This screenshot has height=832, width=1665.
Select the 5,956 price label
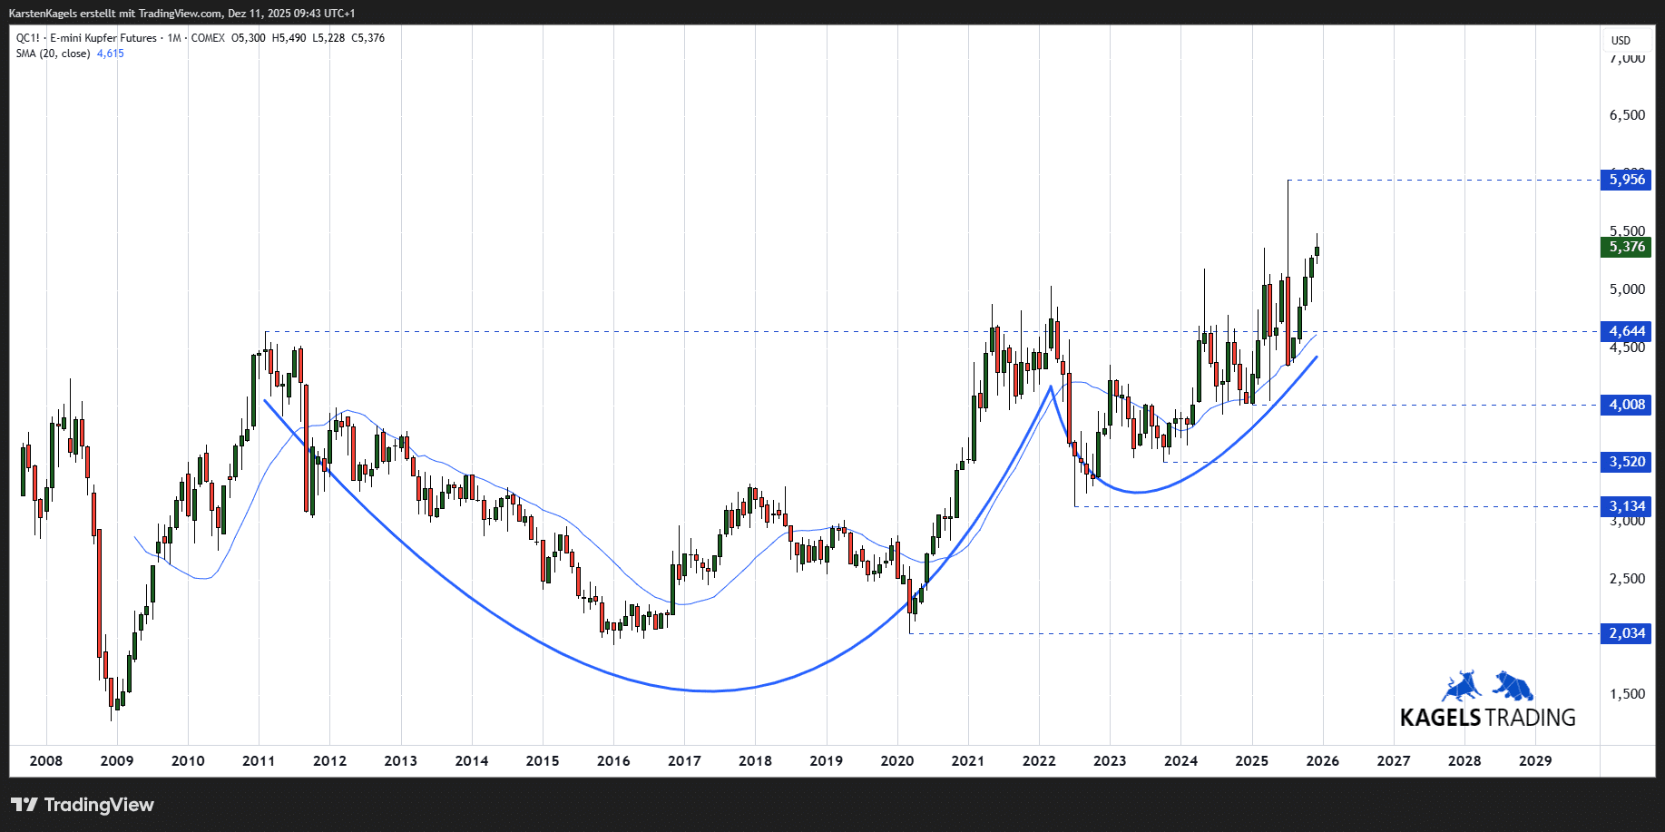[1626, 180]
